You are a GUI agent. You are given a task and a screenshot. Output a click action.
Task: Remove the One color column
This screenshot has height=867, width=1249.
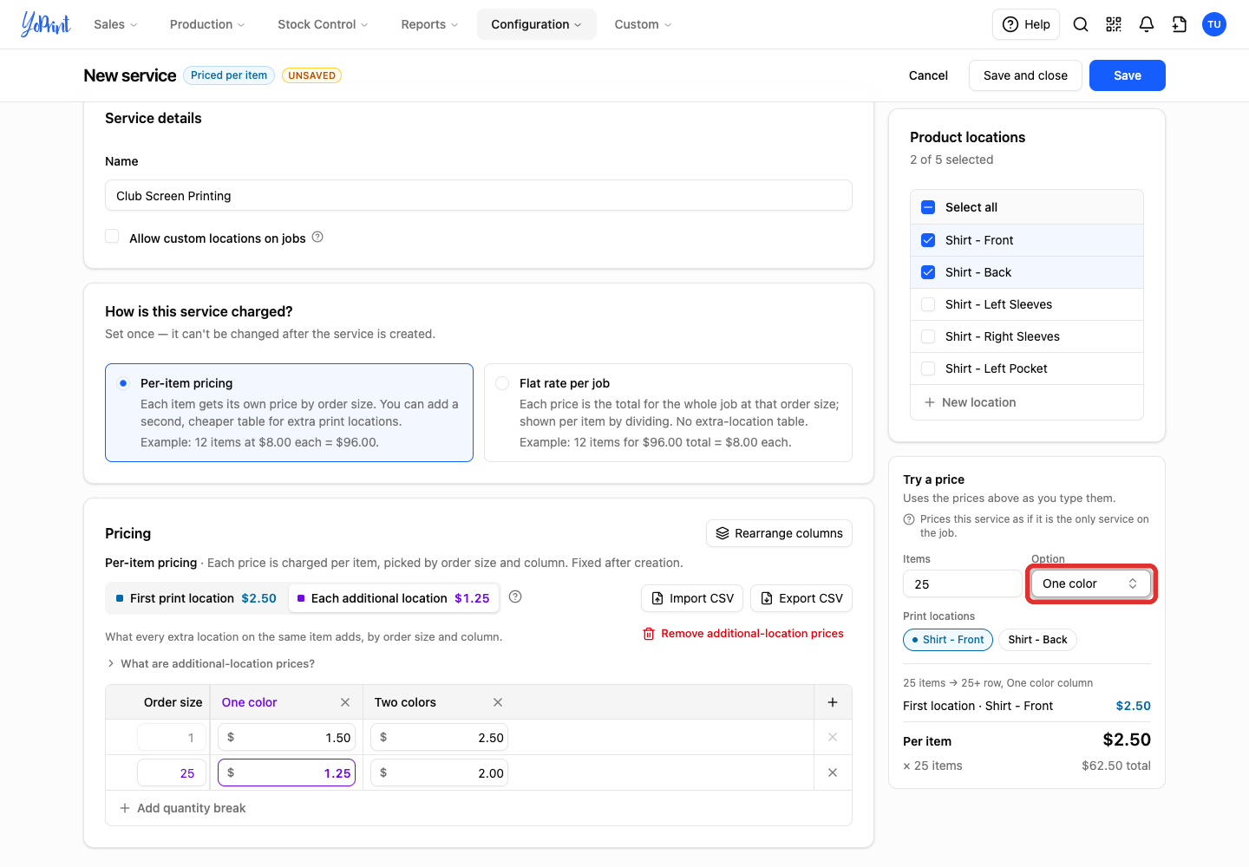tap(345, 702)
